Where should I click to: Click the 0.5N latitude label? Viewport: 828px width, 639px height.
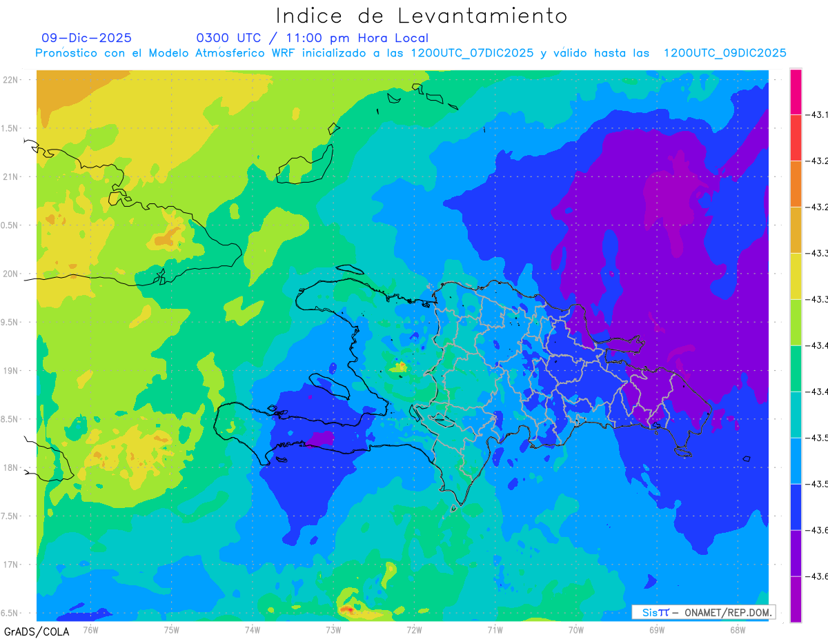[11, 225]
